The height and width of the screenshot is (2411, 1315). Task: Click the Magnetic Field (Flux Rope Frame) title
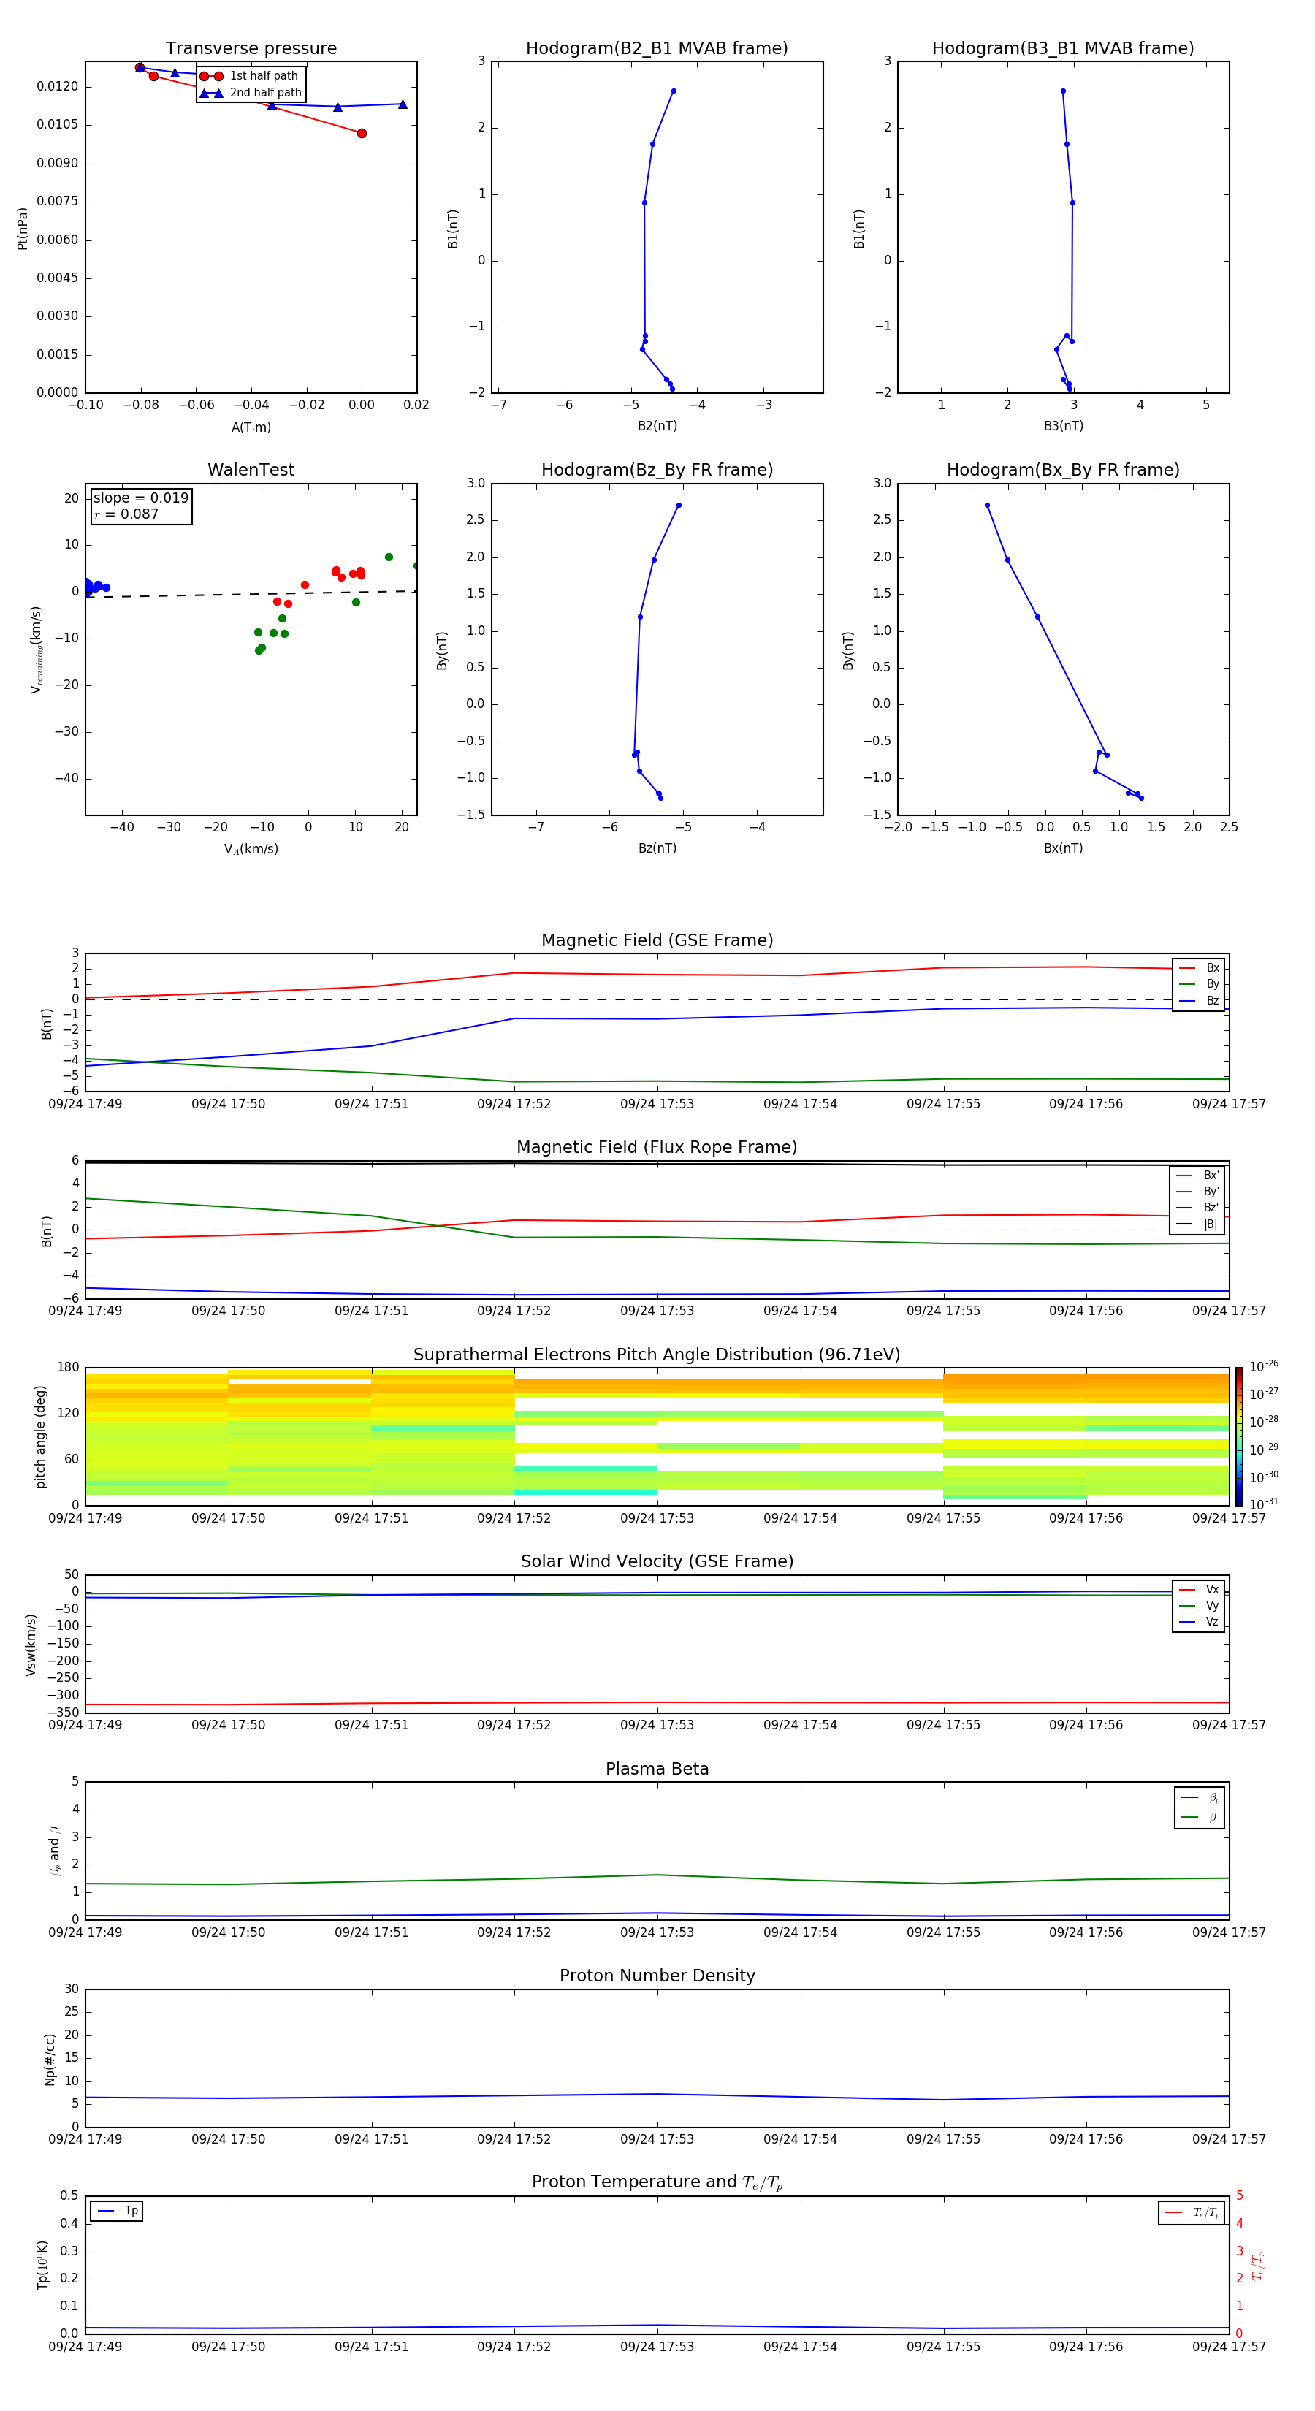click(x=657, y=1148)
